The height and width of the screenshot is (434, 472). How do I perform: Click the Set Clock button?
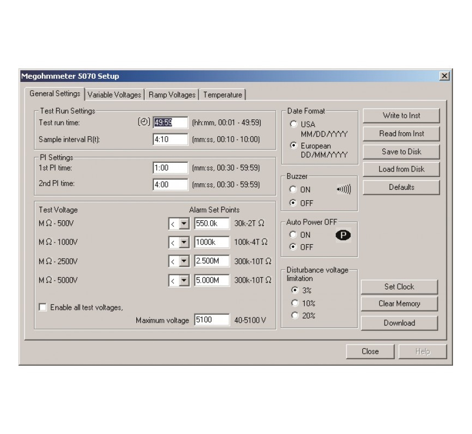399,286
